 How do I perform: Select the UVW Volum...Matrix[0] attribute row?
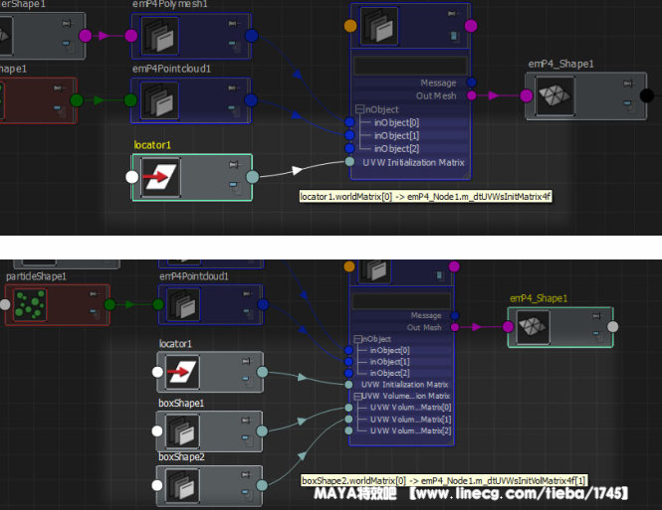[410, 408]
